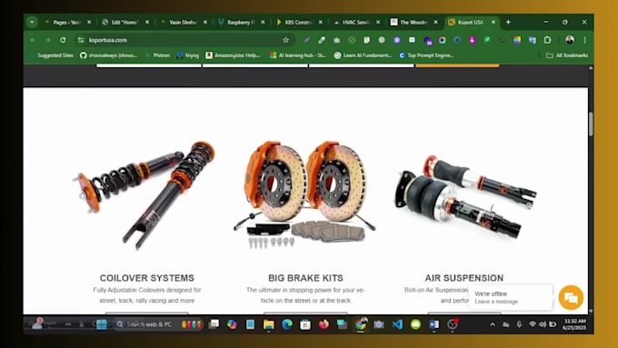The image size is (618, 348).
Task: Focus the ksportusa.com address bar
Action: [x=184, y=40]
